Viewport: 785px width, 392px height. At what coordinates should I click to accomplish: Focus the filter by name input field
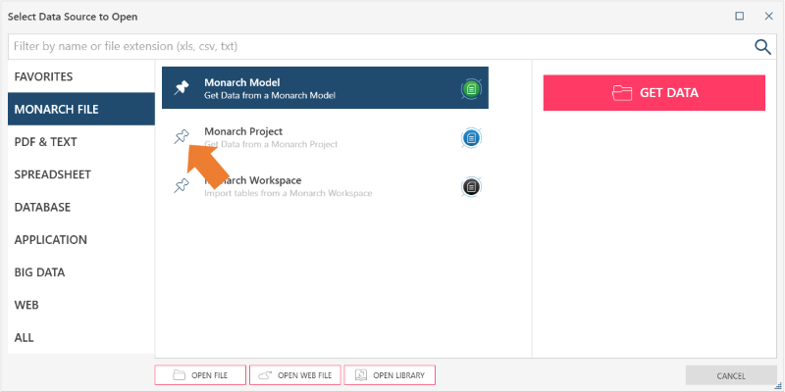click(381, 46)
